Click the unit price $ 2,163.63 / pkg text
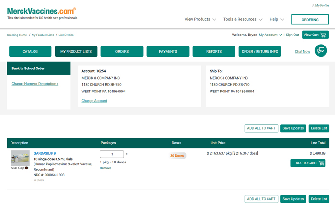The image size is (335, 208). click(219, 153)
